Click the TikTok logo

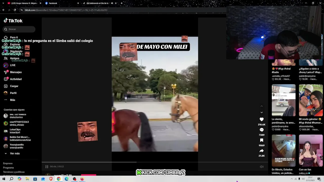13,20
